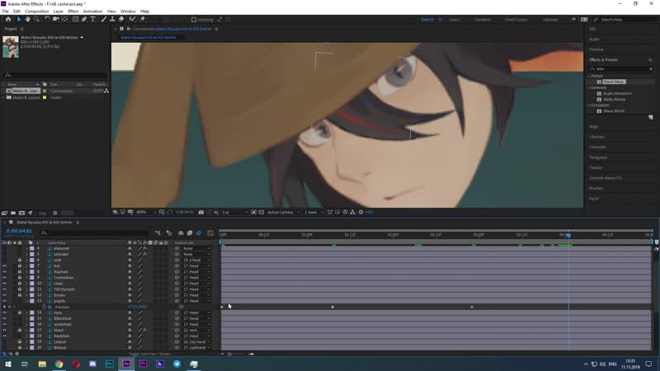Switch to the Standard workspace
This screenshot has height=371, width=660.
(483, 20)
